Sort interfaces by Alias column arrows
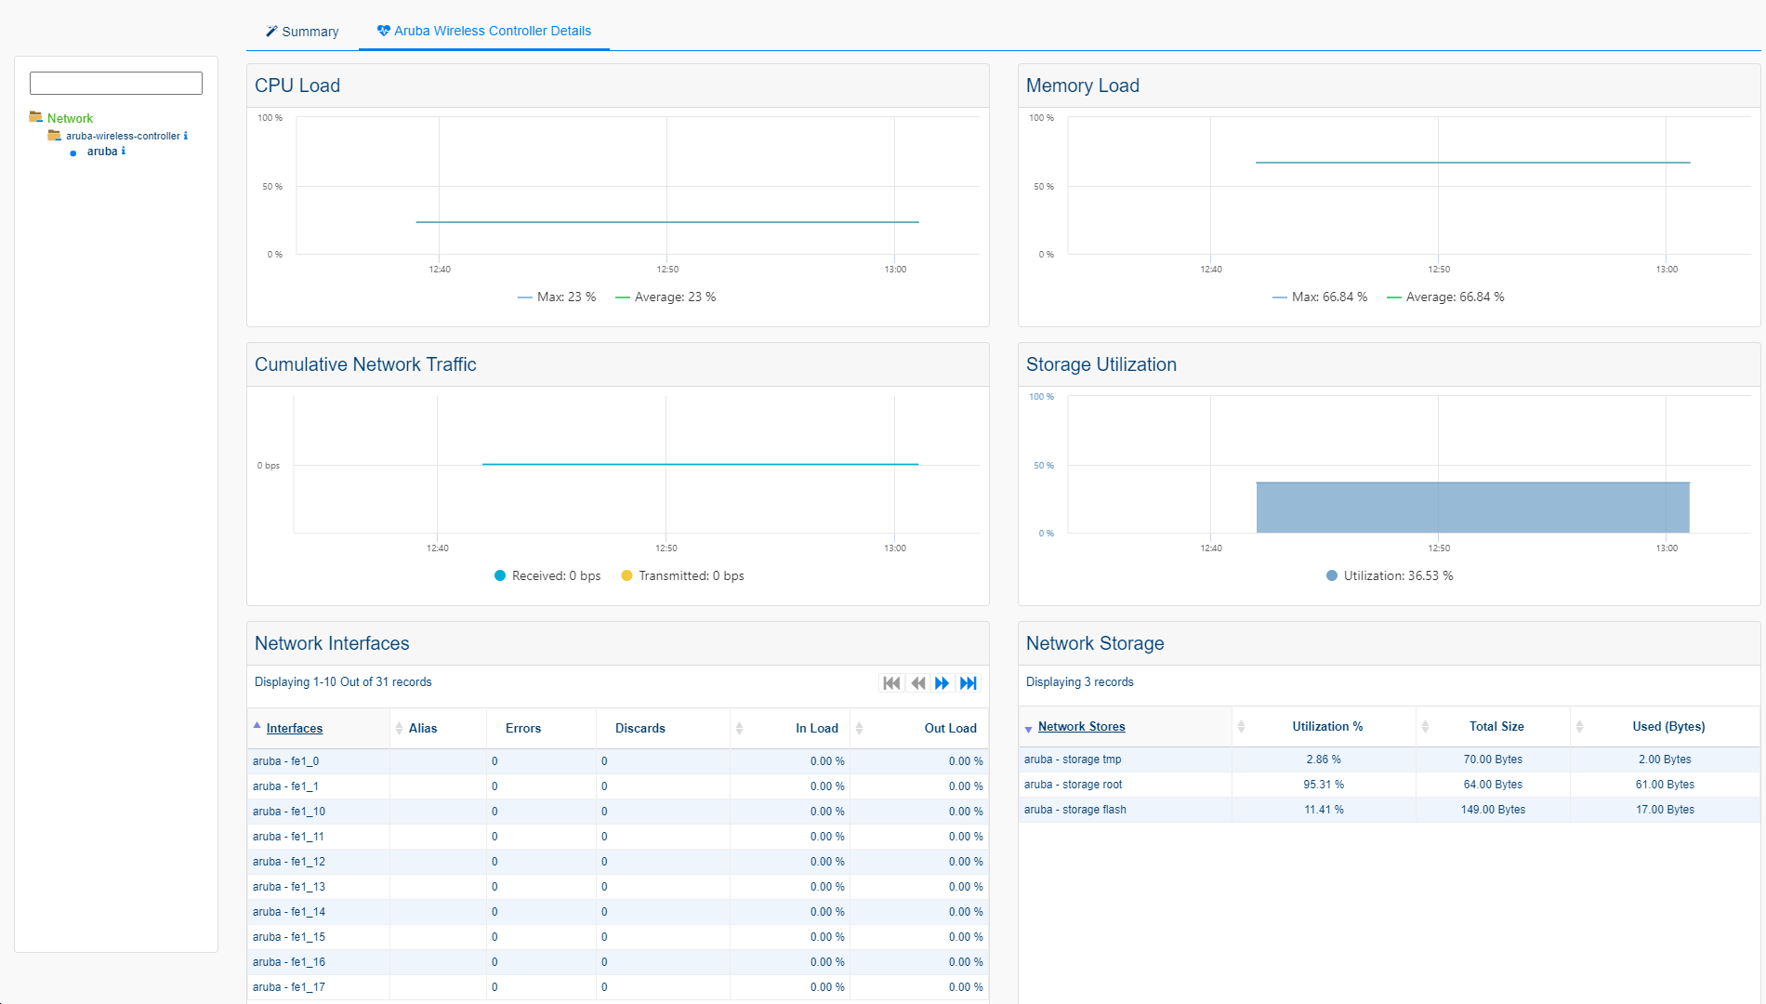Screen dimensions: 1766x1004 tap(399, 729)
